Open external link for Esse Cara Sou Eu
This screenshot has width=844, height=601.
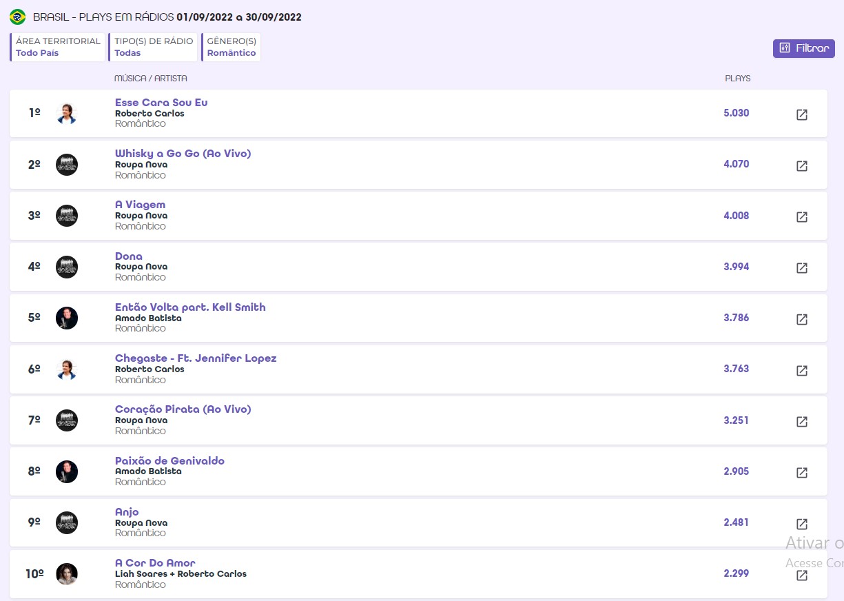coord(802,114)
